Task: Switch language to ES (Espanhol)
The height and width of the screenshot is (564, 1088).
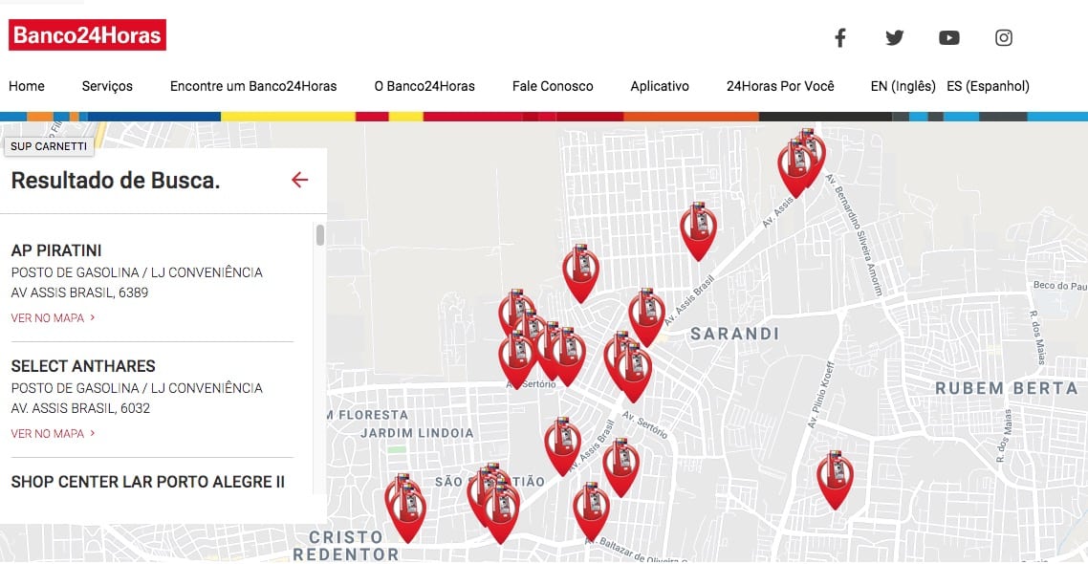Action: coord(988,86)
